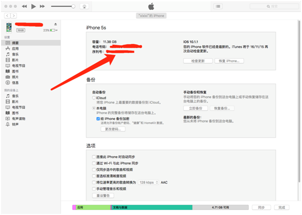Open 图书 under settings sidebar
Viewport: 302px width, 215px height.
tap(31, 71)
